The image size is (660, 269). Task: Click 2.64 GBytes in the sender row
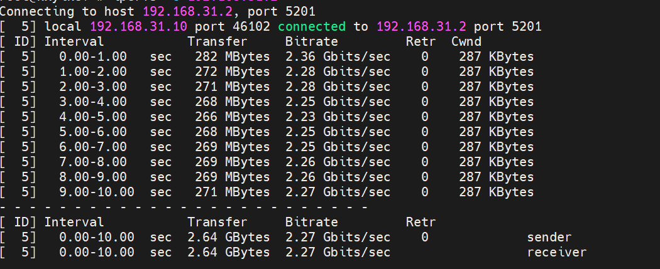[x=229, y=238]
